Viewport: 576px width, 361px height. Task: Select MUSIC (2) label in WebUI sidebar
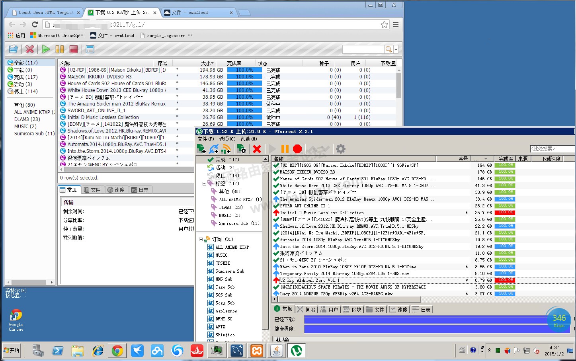point(25,127)
